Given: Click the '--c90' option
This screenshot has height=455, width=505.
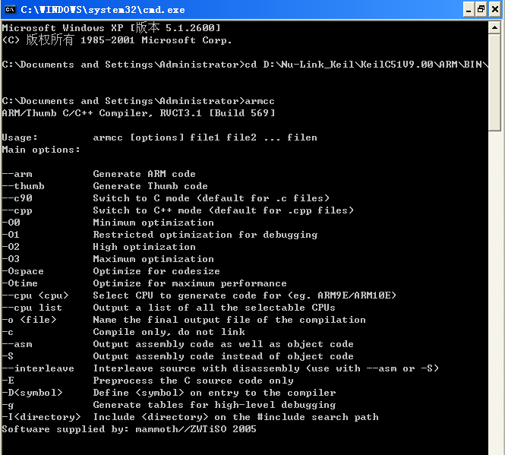Looking at the screenshot, I should click(x=17, y=198).
